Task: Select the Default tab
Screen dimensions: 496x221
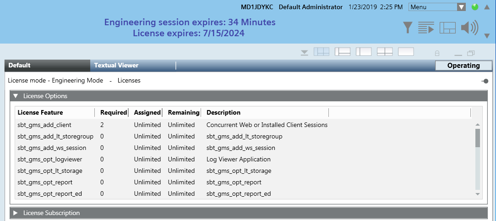Action: coord(19,66)
